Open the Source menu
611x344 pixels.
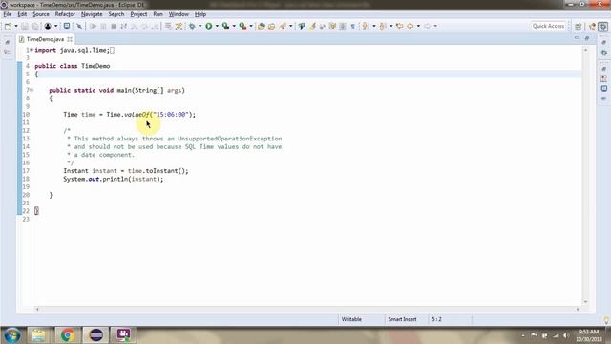[x=41, y=14]
